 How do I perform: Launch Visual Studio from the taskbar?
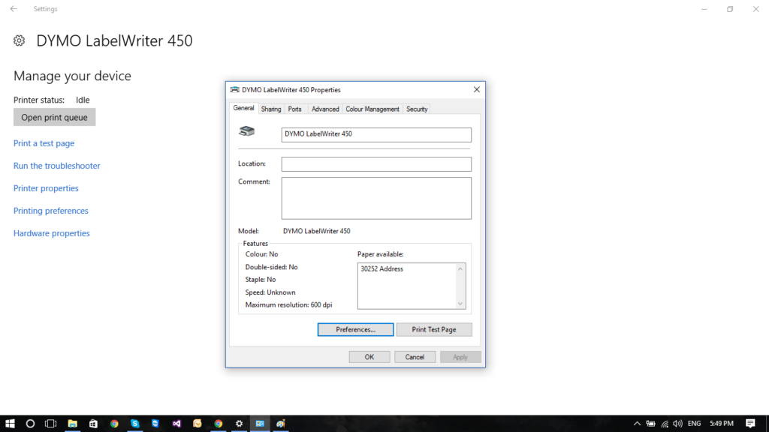(176, 424)
